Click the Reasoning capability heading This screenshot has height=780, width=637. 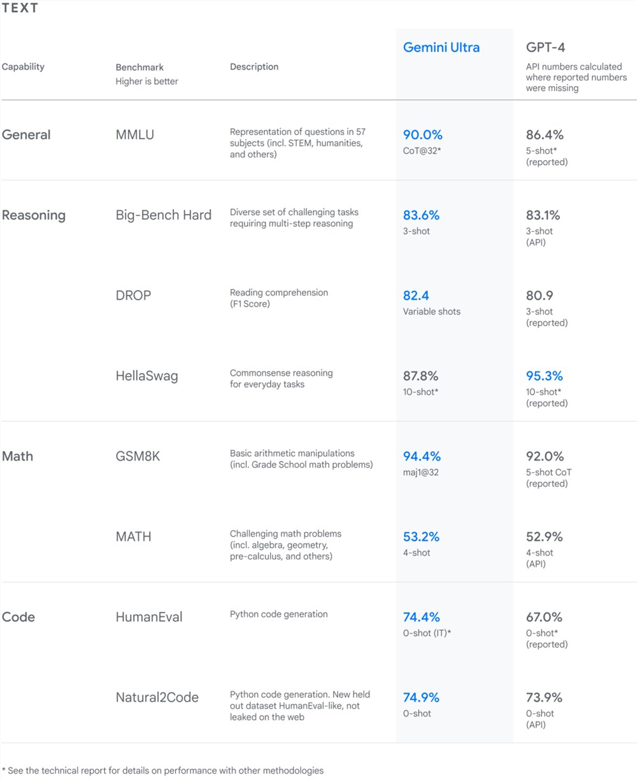tap(34, 215)
